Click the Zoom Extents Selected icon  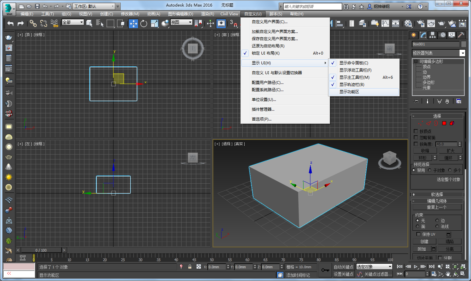point(455,267)
